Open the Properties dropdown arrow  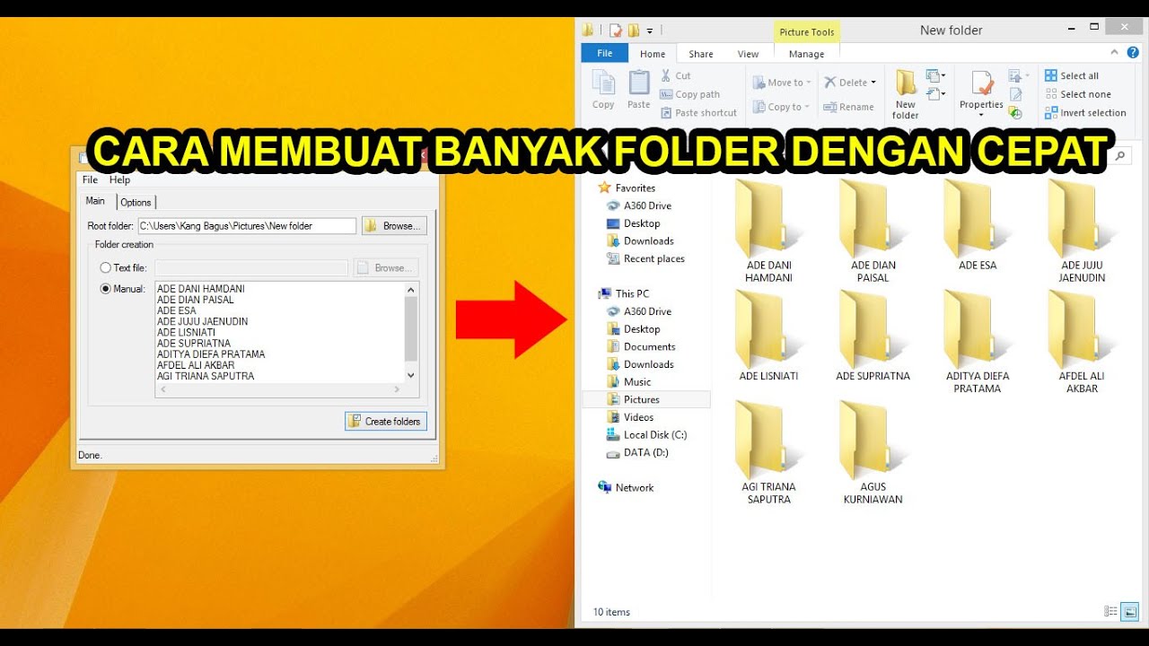tap(981, 115)
